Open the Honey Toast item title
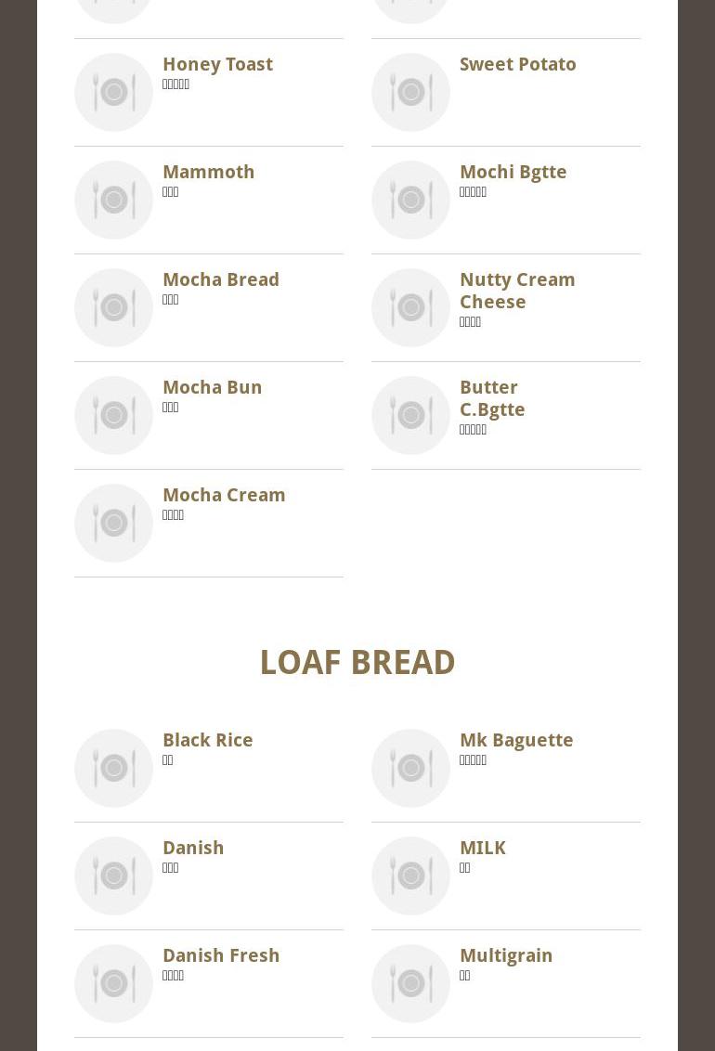The image size is (715, 1051). click(217, 64)
